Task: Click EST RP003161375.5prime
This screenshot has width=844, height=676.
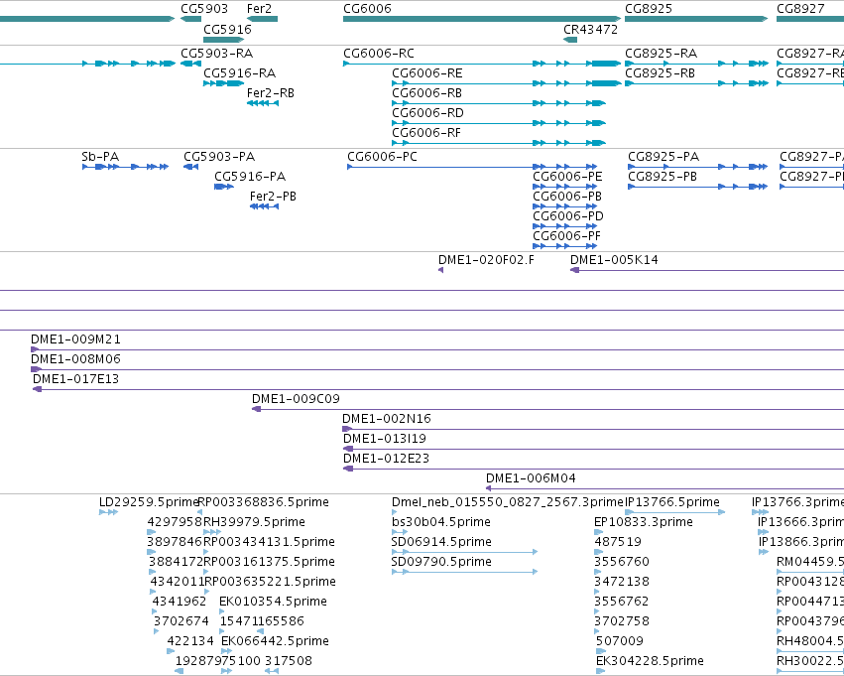Action: pyautogui.click(x=206, y=573)
